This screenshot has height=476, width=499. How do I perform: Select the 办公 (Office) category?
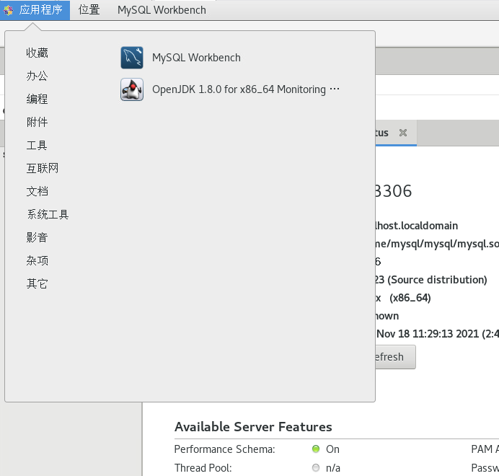pos(37,76)
